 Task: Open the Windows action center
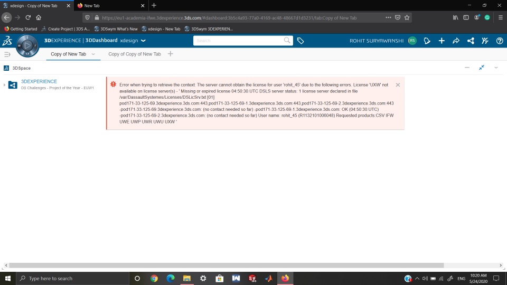tap(496, 278)
